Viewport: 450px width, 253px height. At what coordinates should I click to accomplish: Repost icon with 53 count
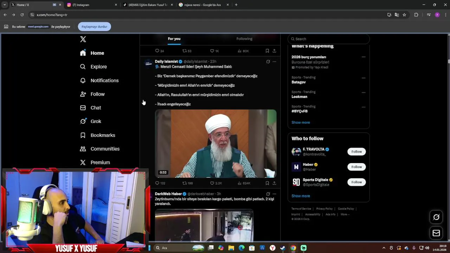click(x=184, y=51)
